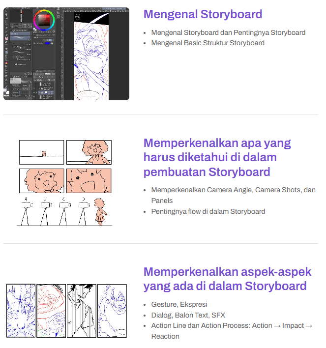Click the first camera on tripod icon
Image resolution: width=326 pixels, height=348 pixels.
27,212
